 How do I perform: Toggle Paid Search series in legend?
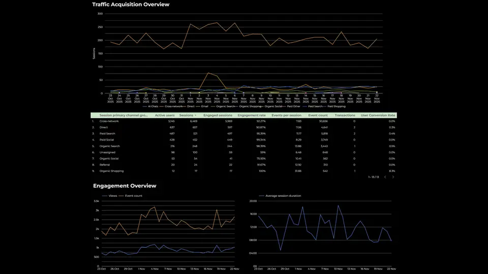click(x=313, y=106)
